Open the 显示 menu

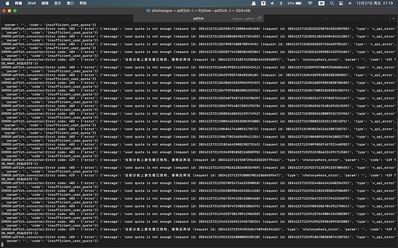[58, 3]
